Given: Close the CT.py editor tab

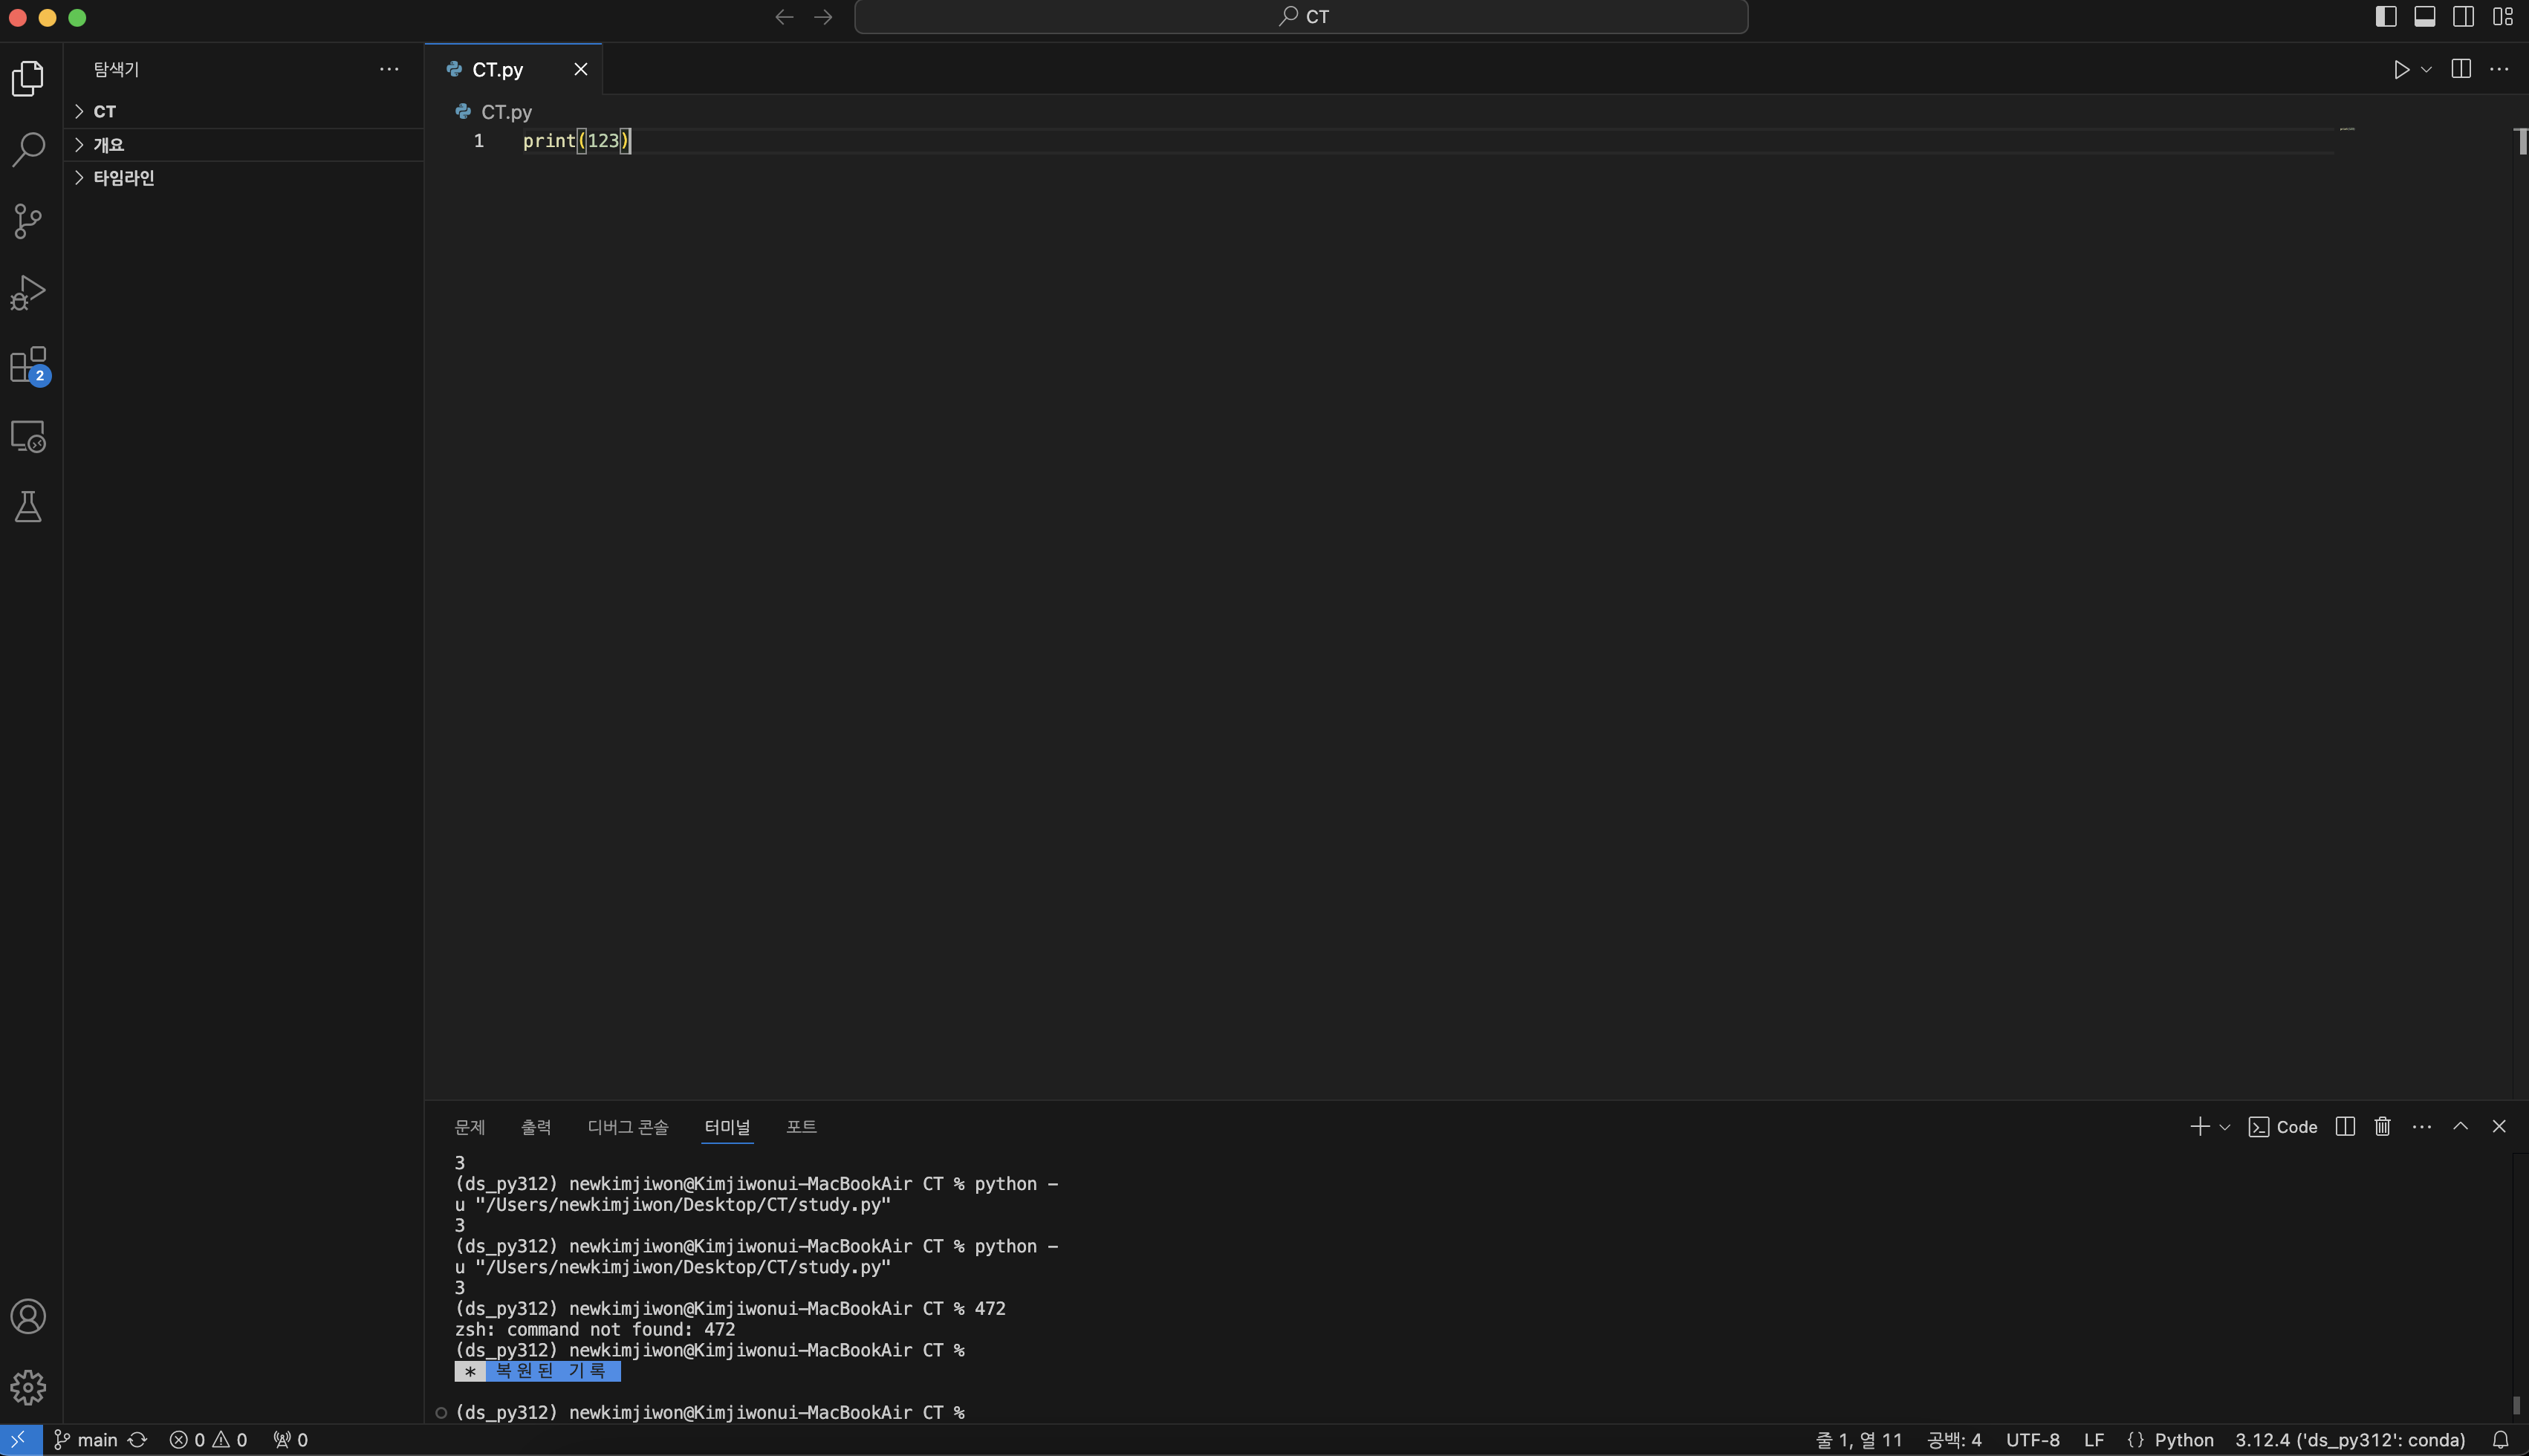Looking at the screenshot, I should pyautogui.click(x=580, y=69).
